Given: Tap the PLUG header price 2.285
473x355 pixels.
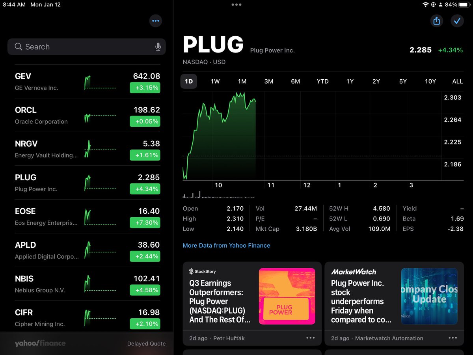Looking at the screenshot, I should pos(421,50).
